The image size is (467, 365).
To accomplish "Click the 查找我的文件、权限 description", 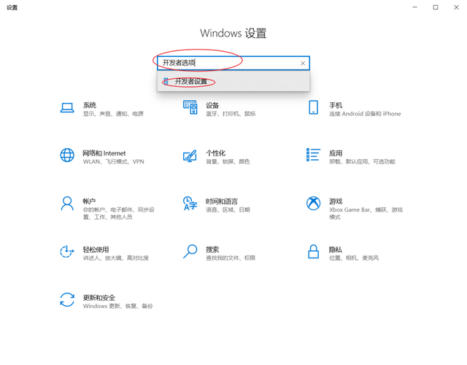I will click(x=231, y=258).
